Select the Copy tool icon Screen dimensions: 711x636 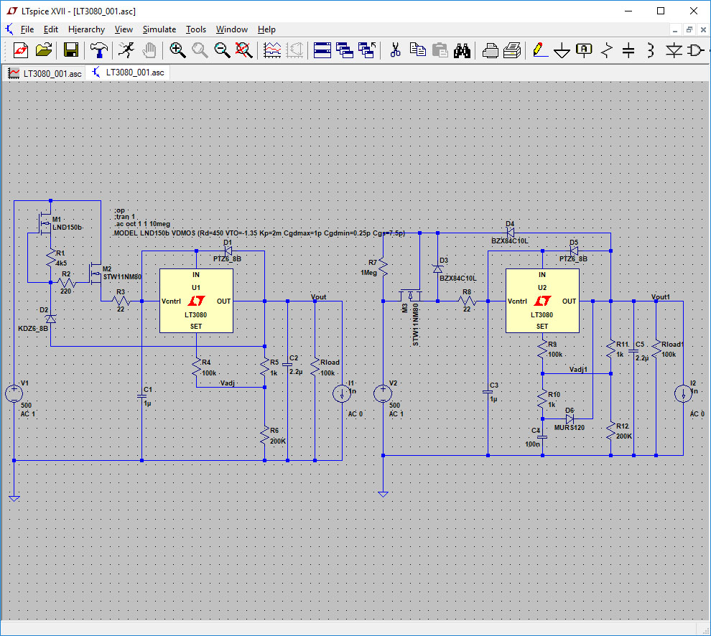[x=417, y=50]
